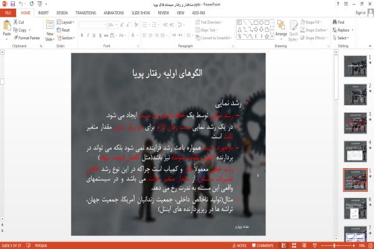374x249 pixels.
Task: Toggle Bold formatting
Action: pos(82,35)
